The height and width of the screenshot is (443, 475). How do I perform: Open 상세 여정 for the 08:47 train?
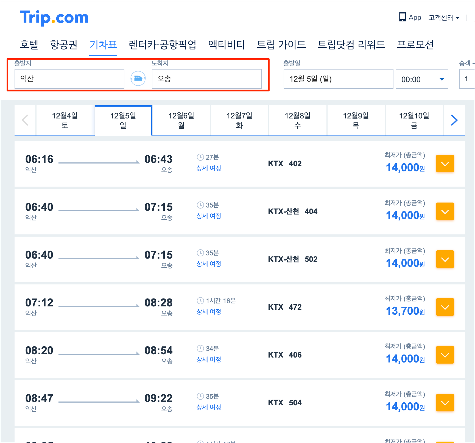(x=209, y=407)
